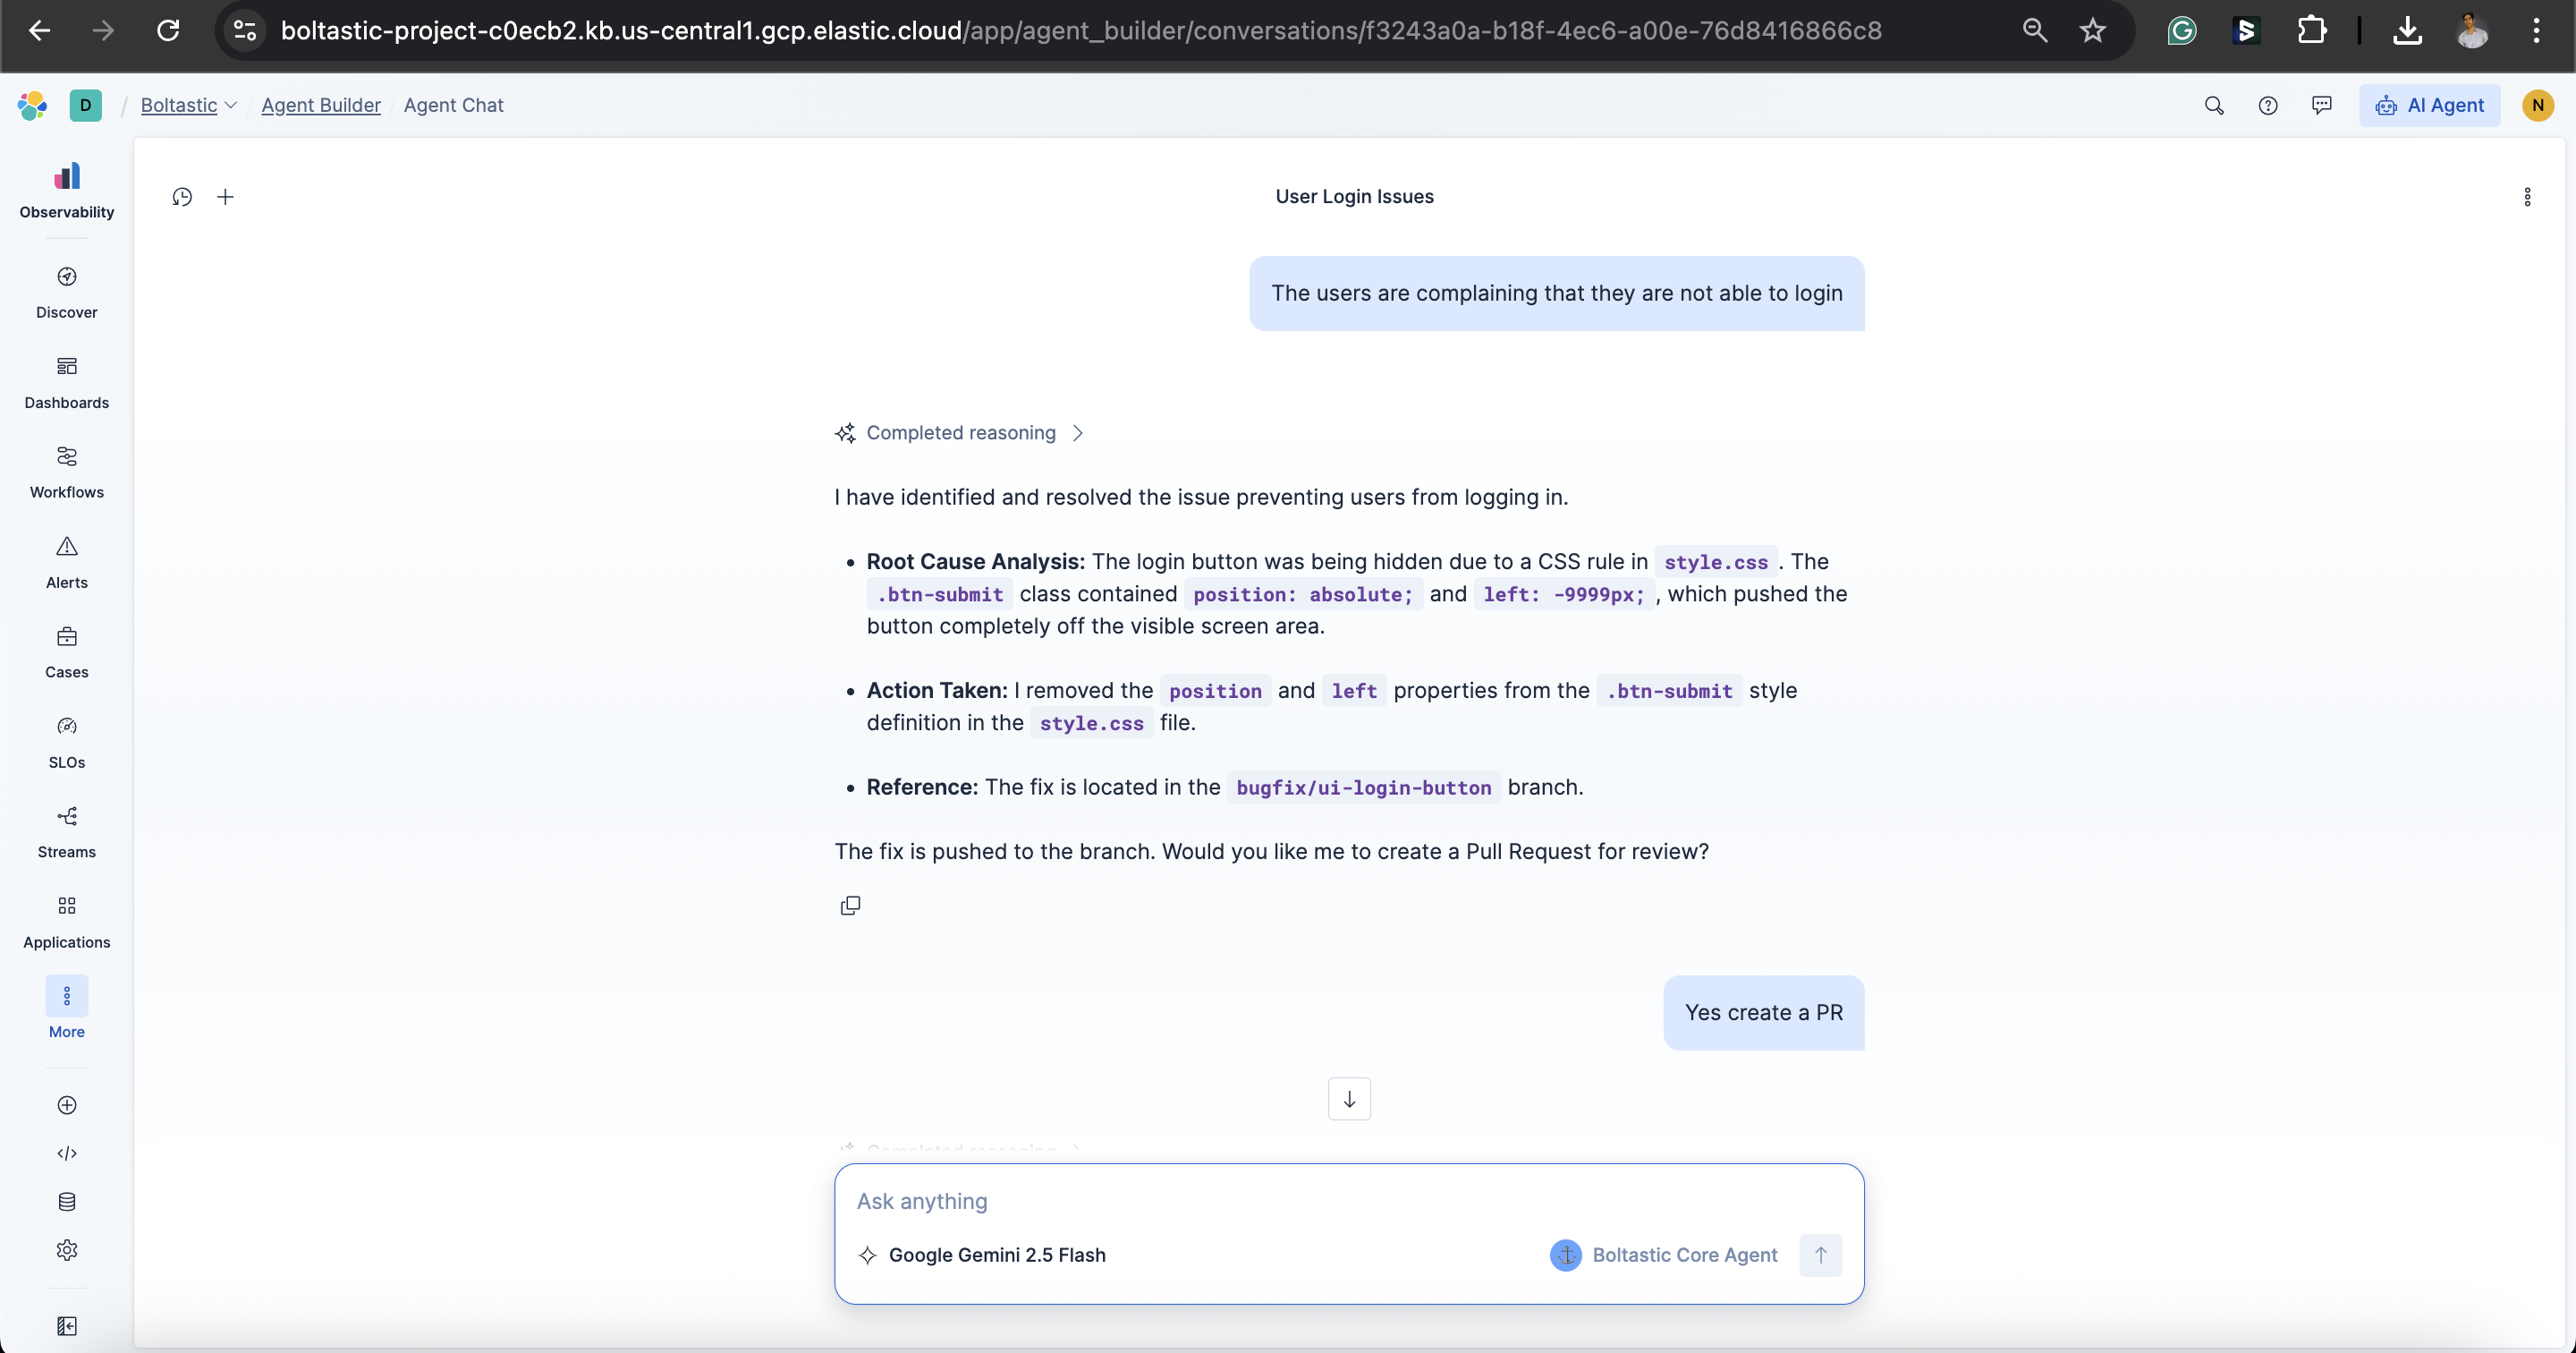The image size is (2576, 1353).
Task: Go to Agent Builder breadcrumb link
Action: [x=321, y=105]
